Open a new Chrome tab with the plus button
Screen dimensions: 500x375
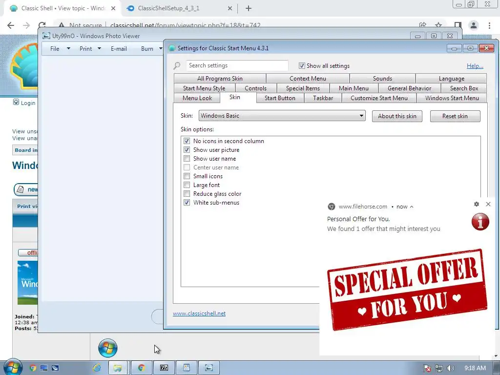coord(249,9)
